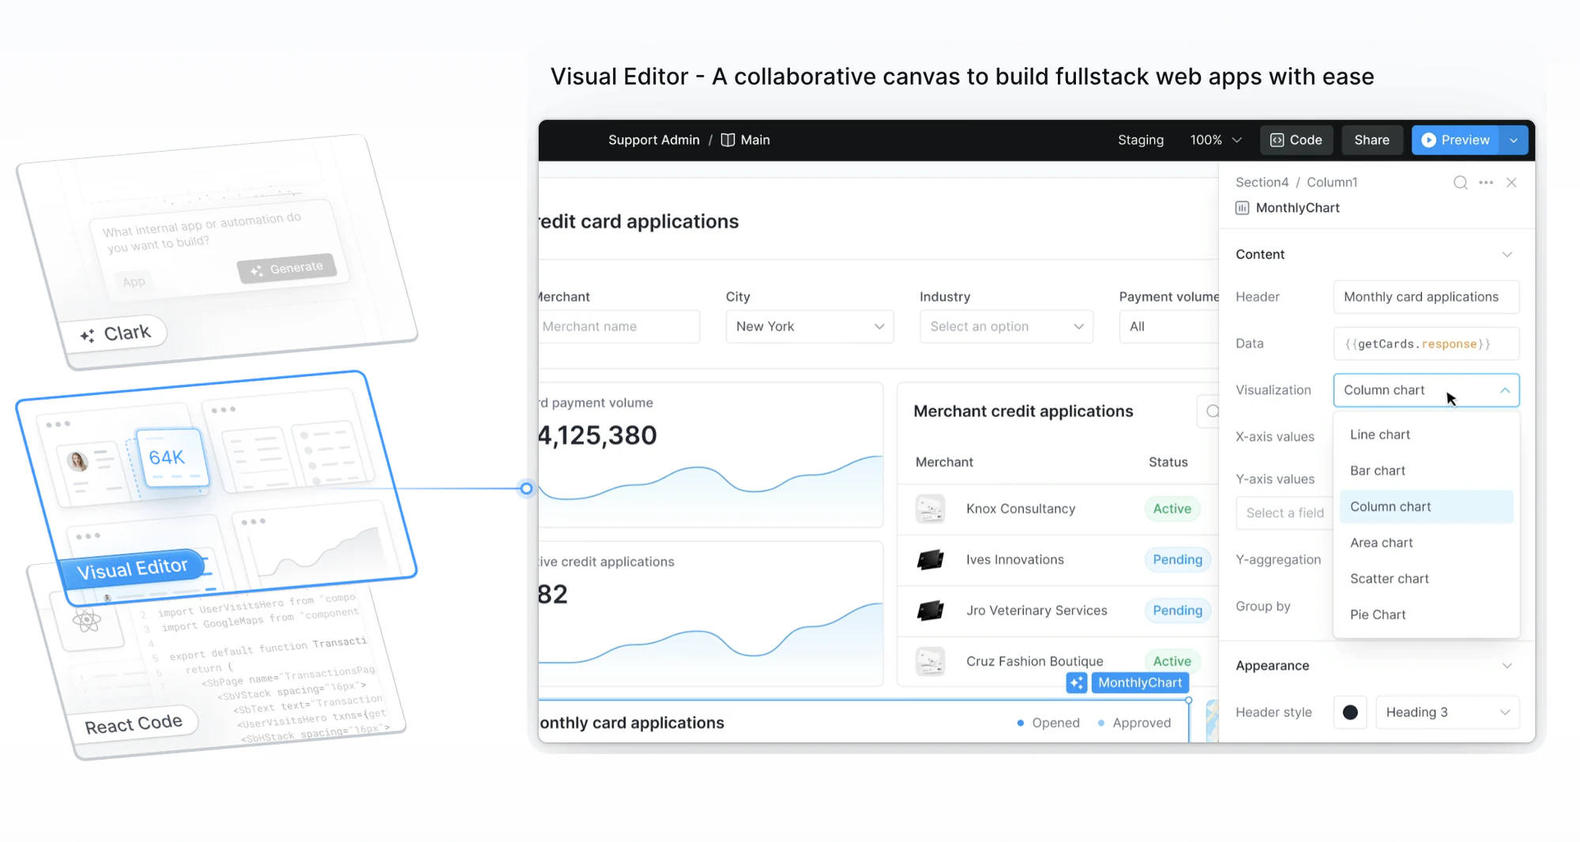Image resolution: width=1580 pixels, height=842 pixels.
Task: Open the Code view button
Action: pos(1296,140)
